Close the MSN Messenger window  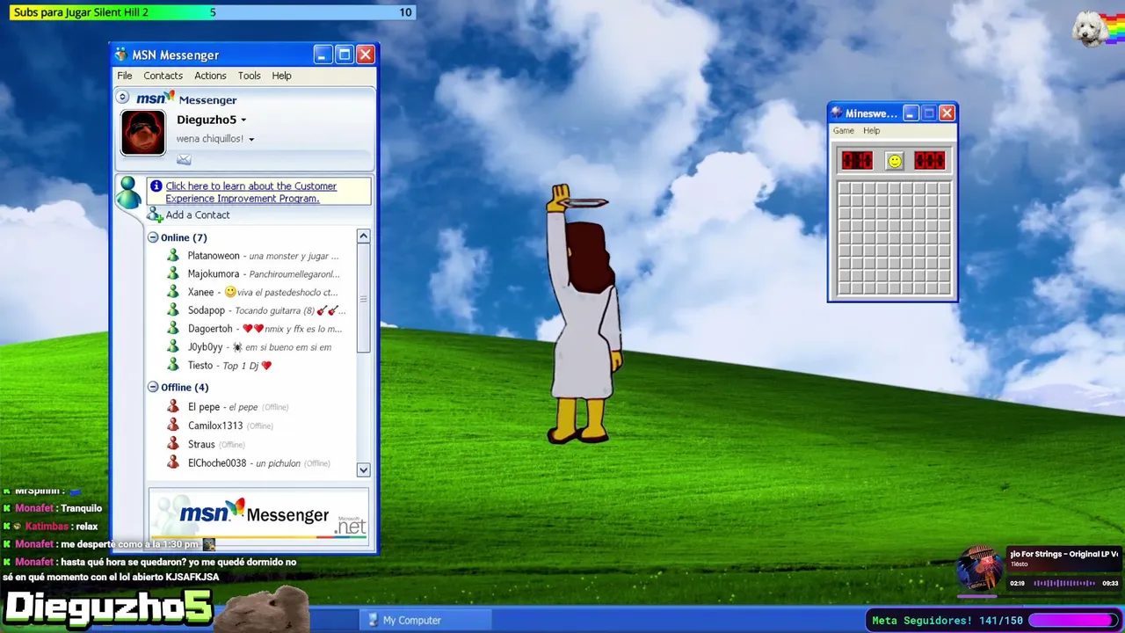pyautogui.click(x=366, y=55)
